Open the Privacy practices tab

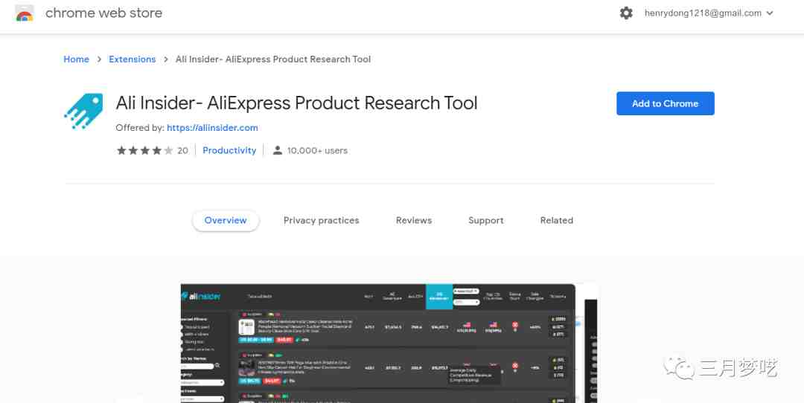322,221
